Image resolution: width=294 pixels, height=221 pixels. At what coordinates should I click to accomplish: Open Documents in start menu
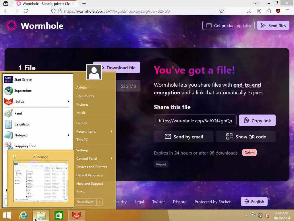click(85, 96)
